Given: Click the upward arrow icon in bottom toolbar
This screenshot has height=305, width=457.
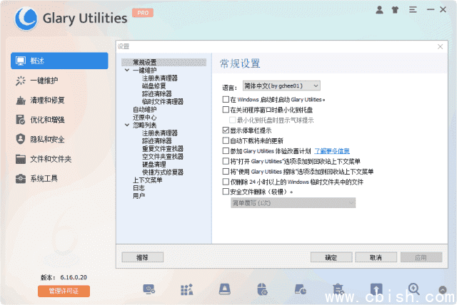Looking at the screenshot, I should [376, 289].
